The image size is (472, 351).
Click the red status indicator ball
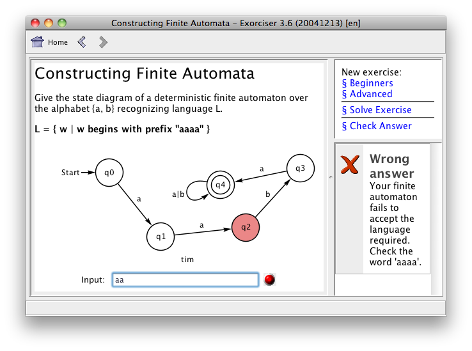click(x=269, y=279)
